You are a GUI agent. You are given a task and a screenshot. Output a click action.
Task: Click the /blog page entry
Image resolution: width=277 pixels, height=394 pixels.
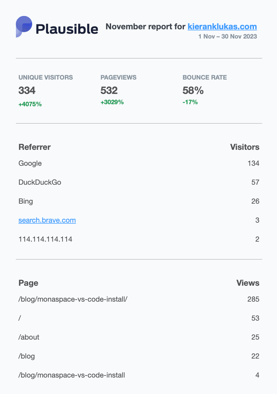click(x=27, y=356)
